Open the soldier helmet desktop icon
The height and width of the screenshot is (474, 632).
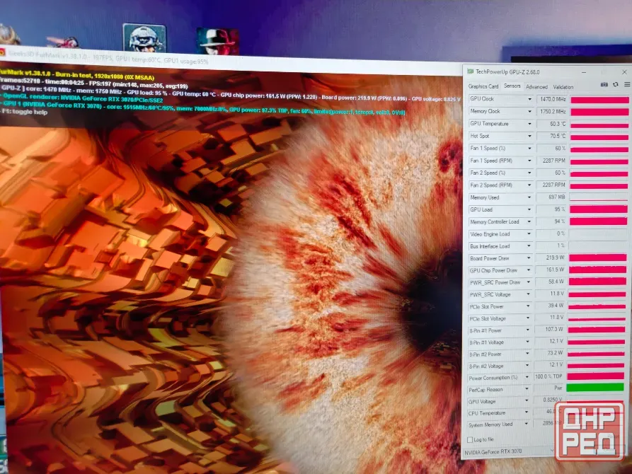[x=144, y=39]
